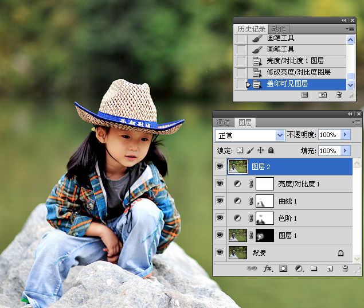Screen dimensions: 364x308
Task: Delete layer with Layers panel trash icon
Action: 345,268
